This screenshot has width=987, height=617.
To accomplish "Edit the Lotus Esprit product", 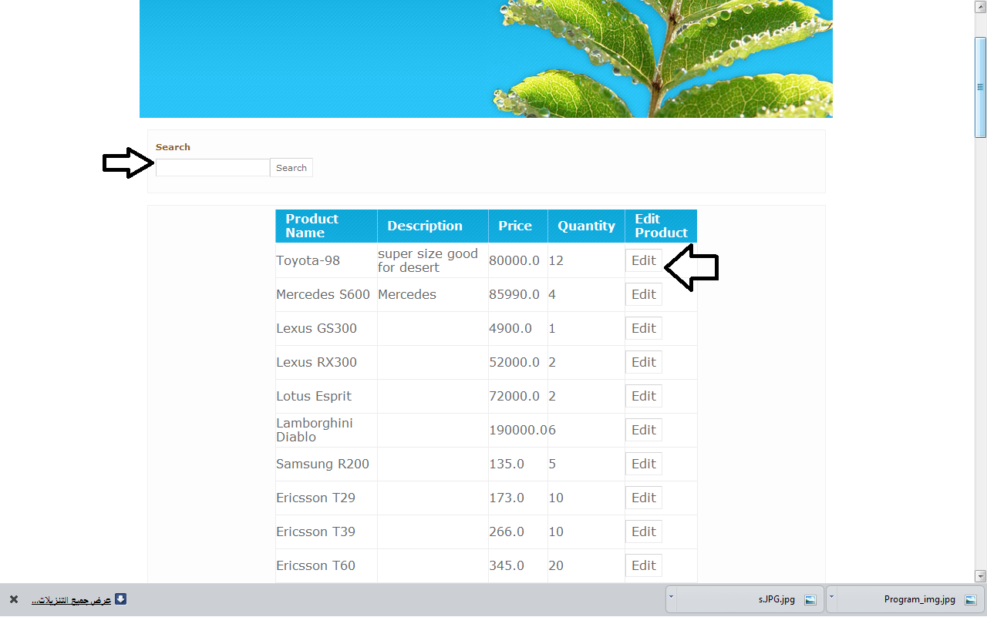I will coord(644,396).
